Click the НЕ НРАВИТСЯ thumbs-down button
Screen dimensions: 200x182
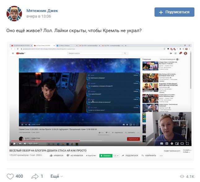[75, 155]
